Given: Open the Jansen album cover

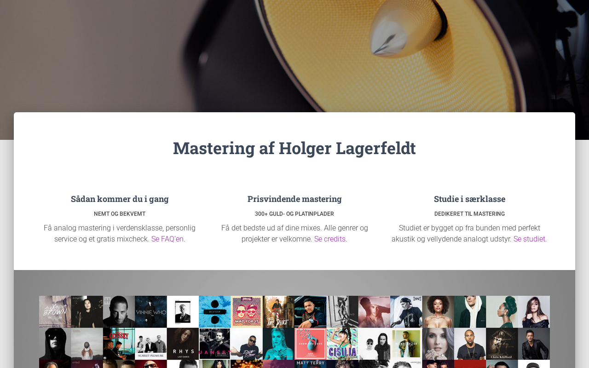Looking at the screenshot, I should (x=215, y=344).
